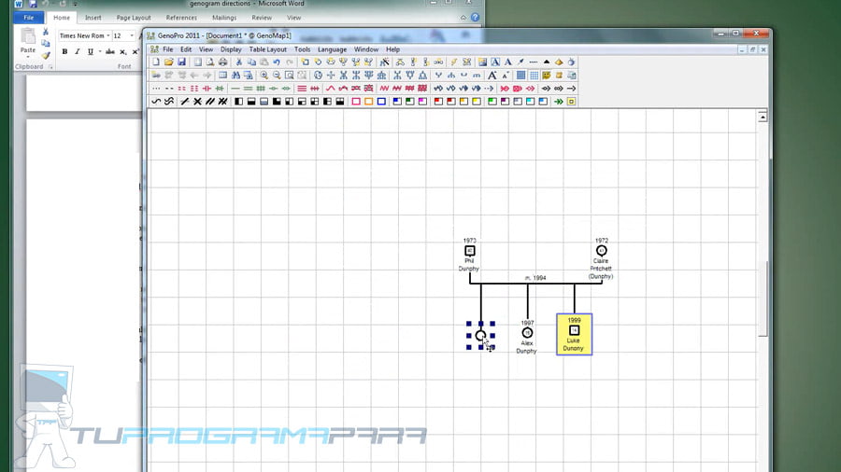The width and height of the screenshot is (841, 472).
Task: Select the highlighted Luke Dunphy box
Action: tap(574, 335)
